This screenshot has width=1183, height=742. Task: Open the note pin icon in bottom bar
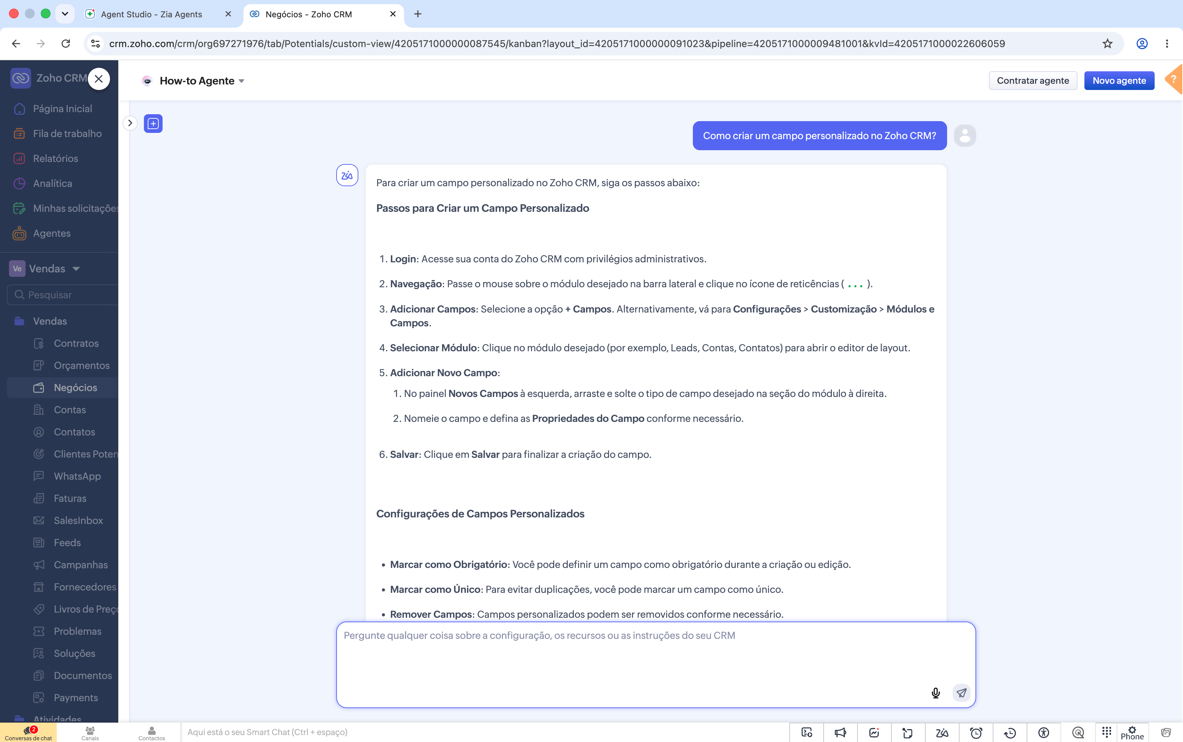coord(908,733)
